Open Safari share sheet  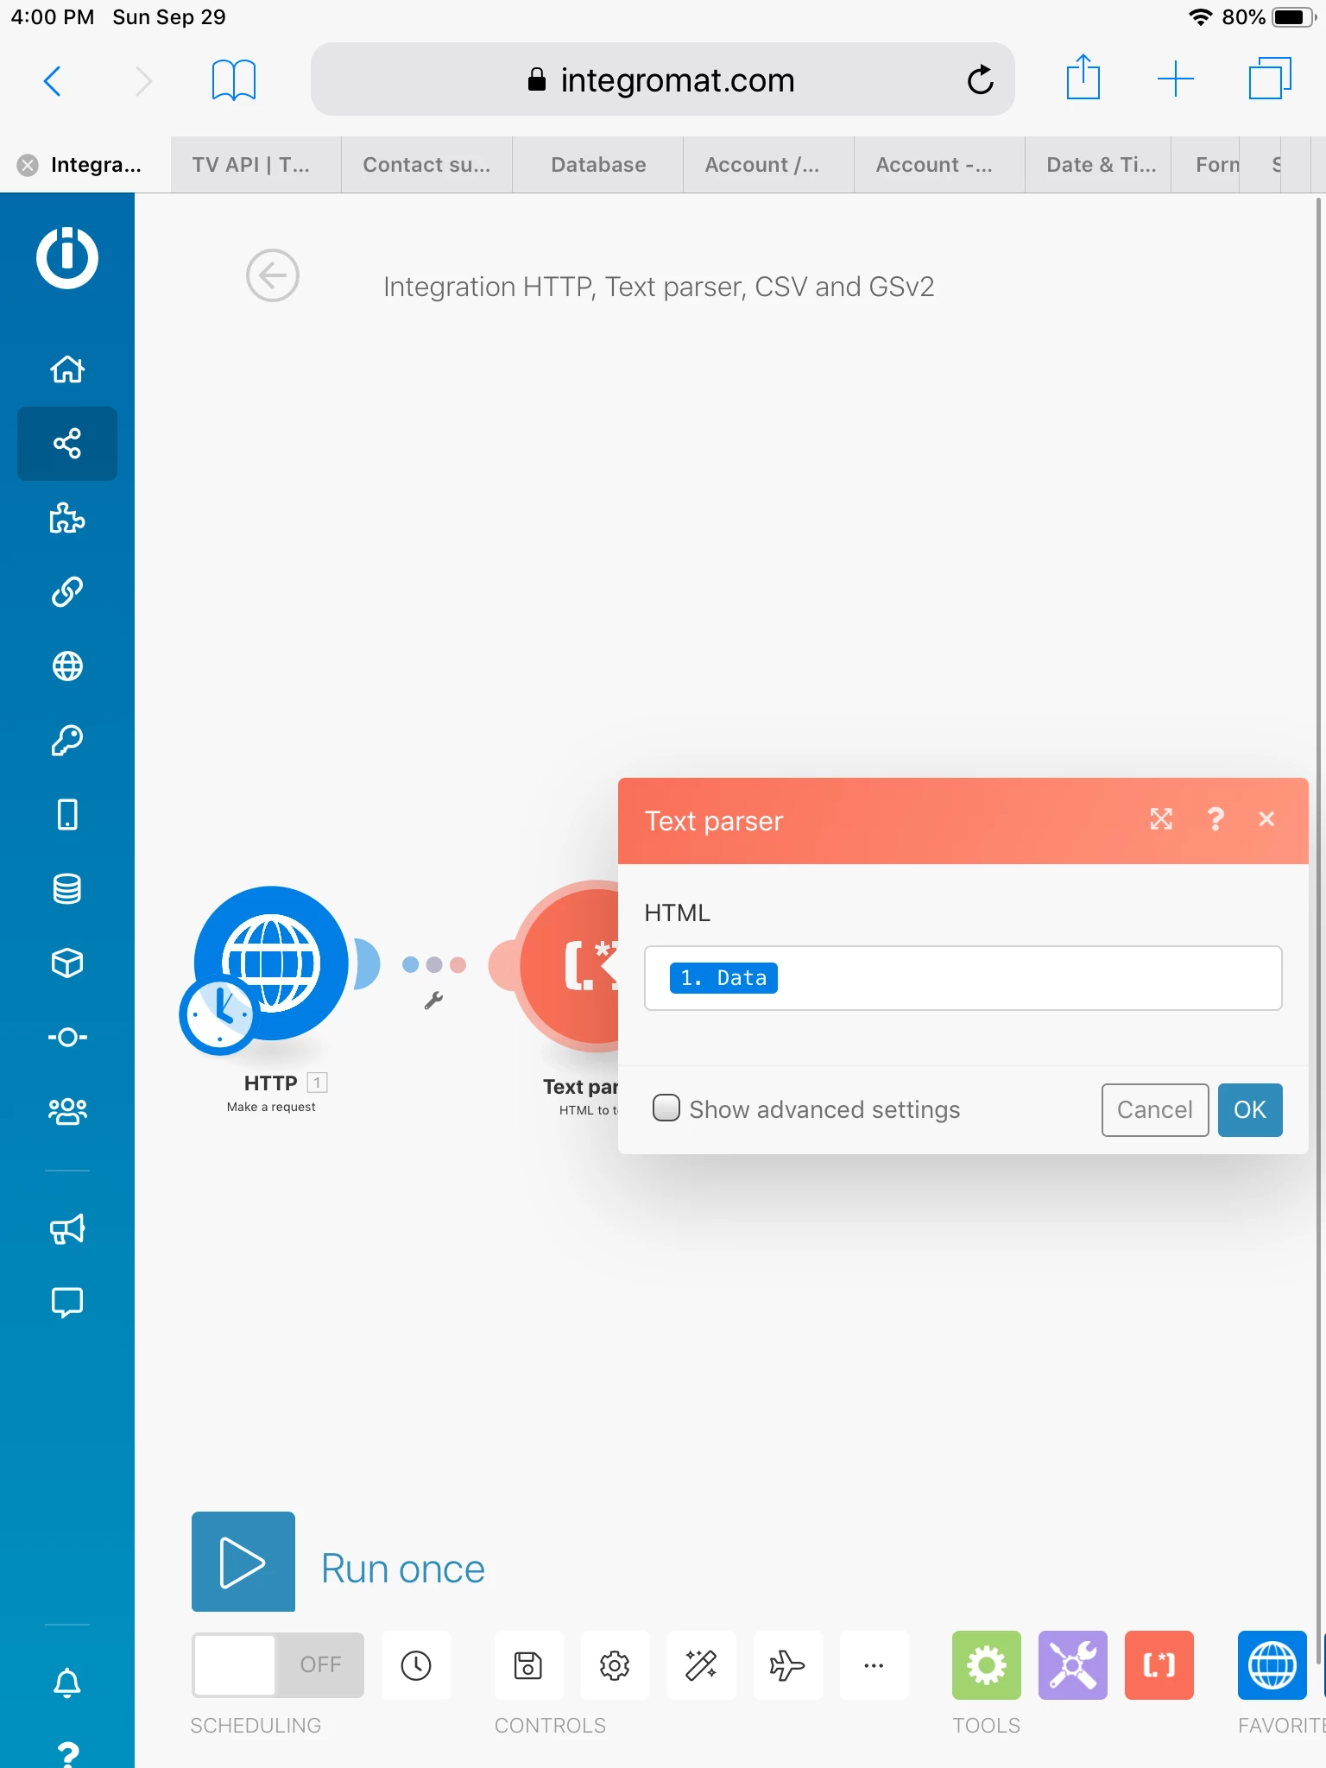point(1083,78)
